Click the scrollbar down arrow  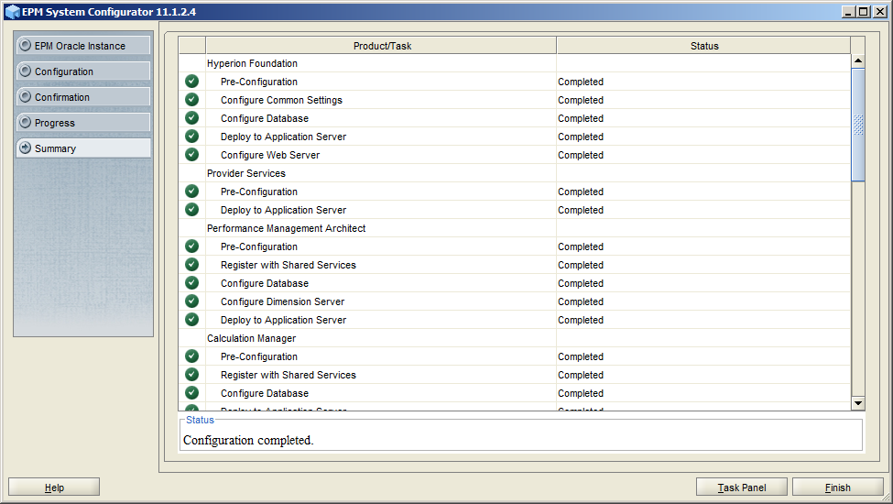click(x=857, y=403)
